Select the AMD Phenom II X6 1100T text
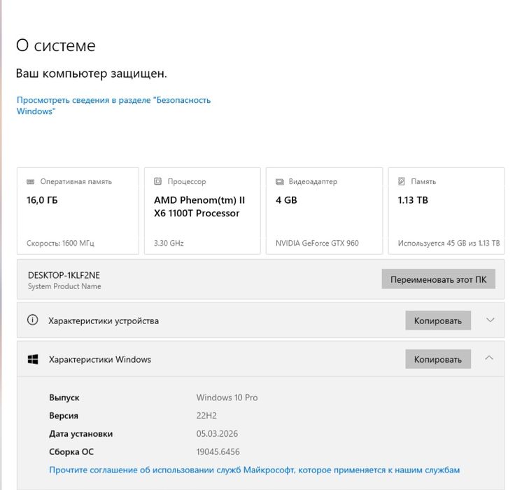The height and width of the screenshot is (490, 529). pos(199,206)
